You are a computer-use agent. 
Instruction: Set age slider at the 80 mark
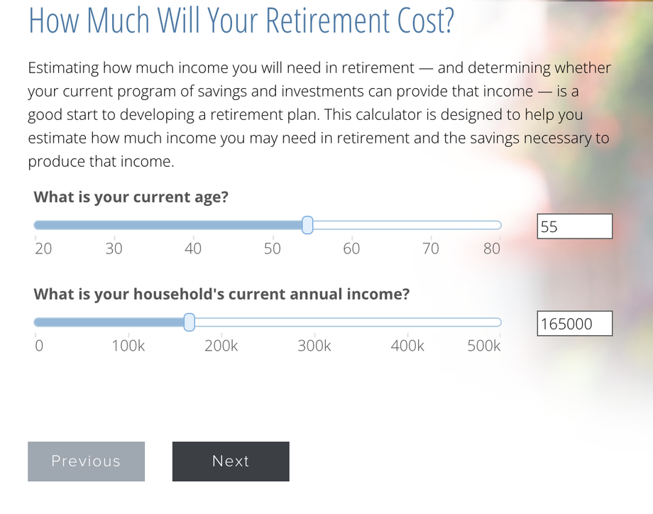coord(499,225)
